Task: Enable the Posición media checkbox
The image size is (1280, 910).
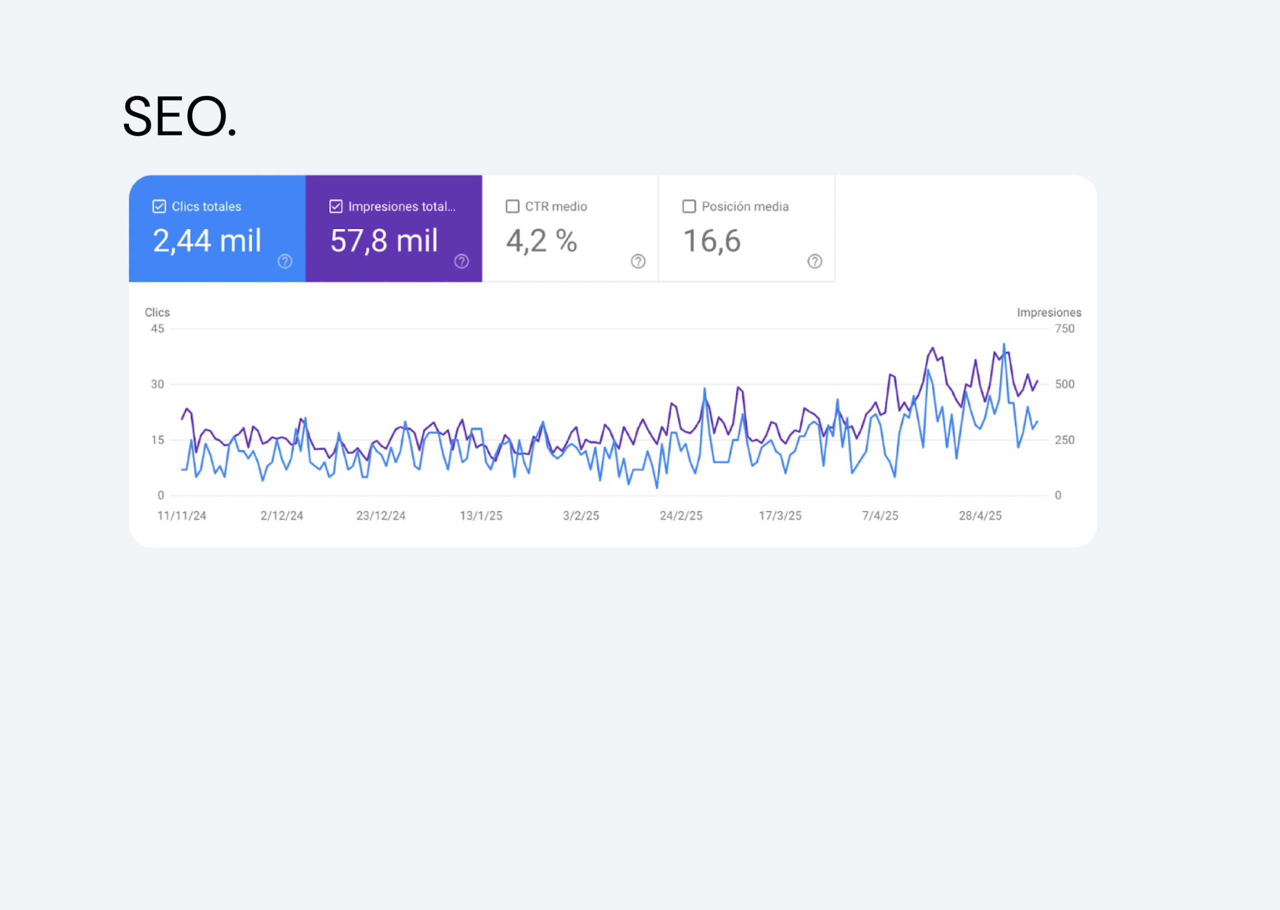Action: tap(689, 206)
